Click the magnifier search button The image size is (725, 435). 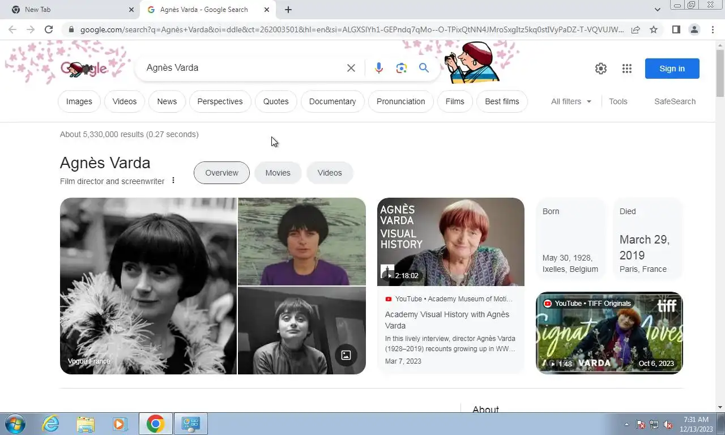[424, 68]
